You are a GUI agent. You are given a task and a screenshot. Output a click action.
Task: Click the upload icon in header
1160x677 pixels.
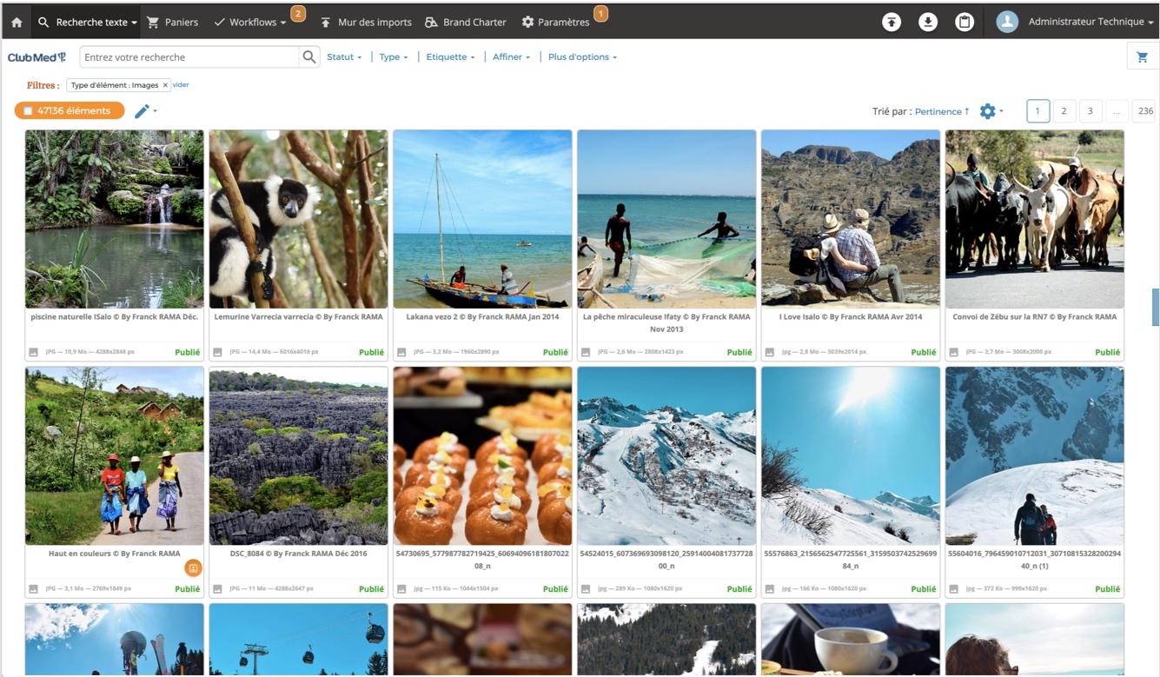892,23
